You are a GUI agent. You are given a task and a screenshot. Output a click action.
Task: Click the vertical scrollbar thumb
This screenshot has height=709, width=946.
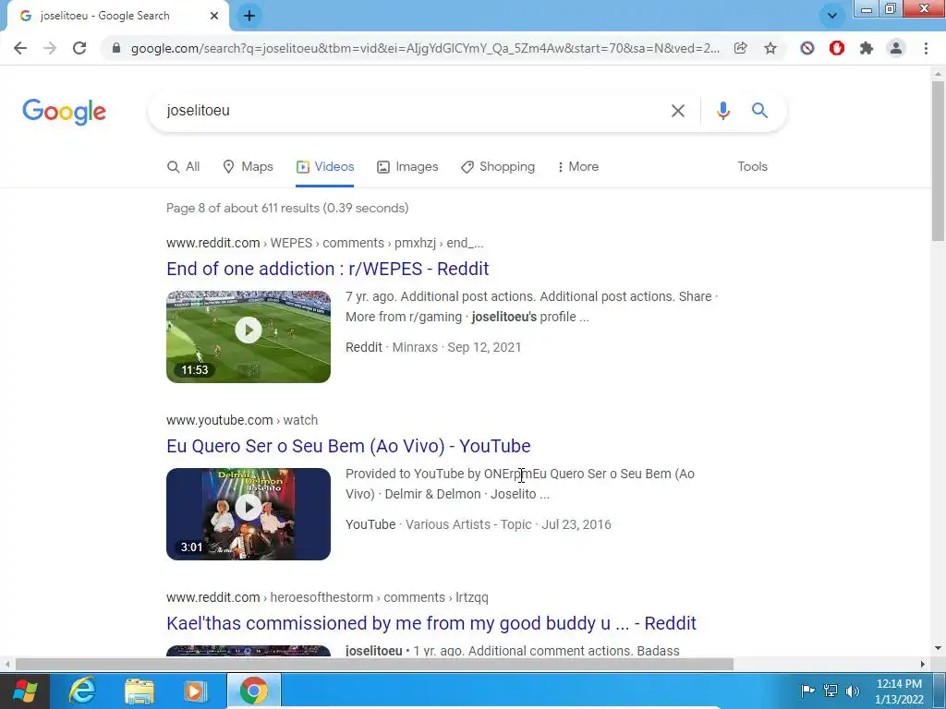coord(939,161)
